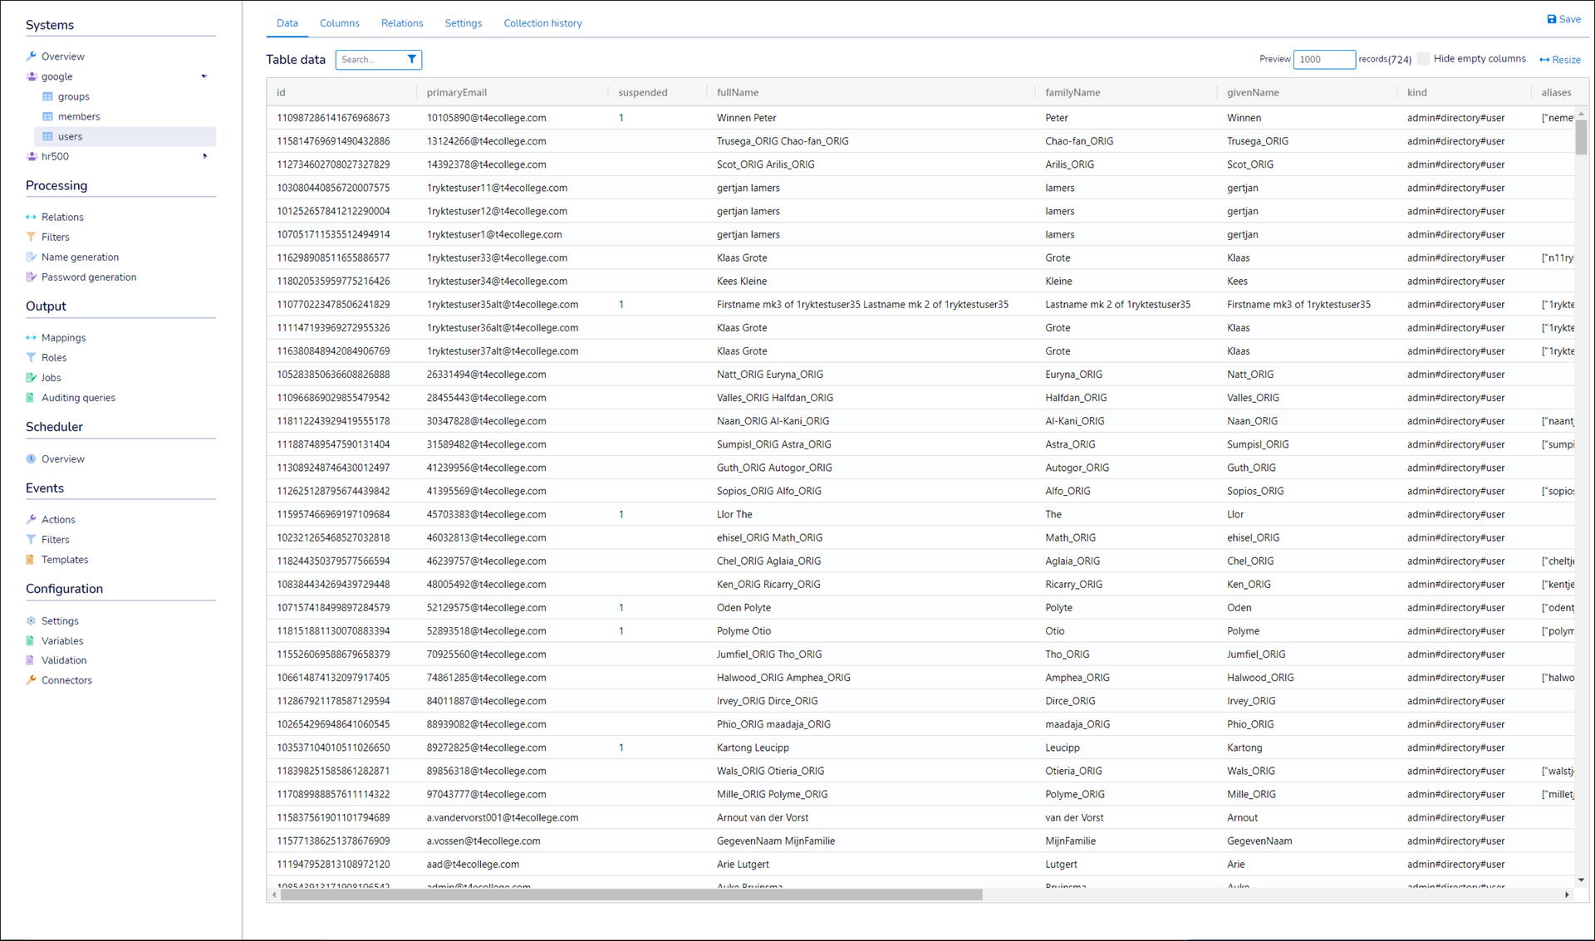Screen dimensions: 1595x941
Task: Switch to the Columns tab
Action: (339, 23)
